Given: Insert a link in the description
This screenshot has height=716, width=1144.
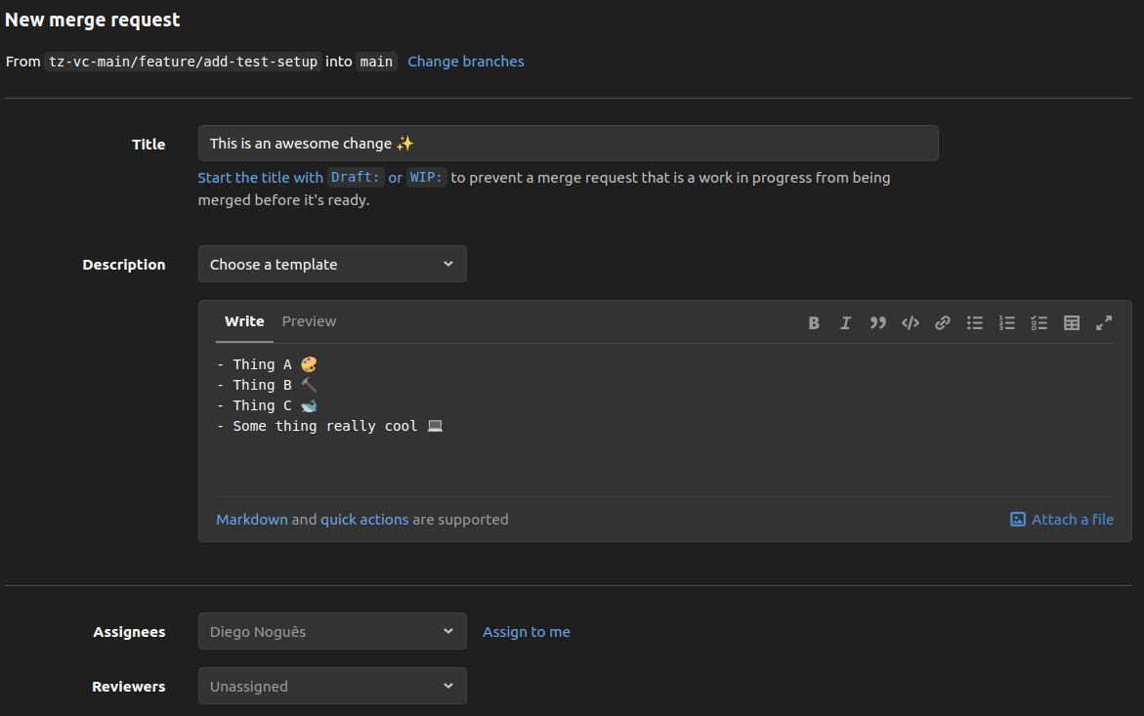Looking at the screenshot, I should coord(943,322).
